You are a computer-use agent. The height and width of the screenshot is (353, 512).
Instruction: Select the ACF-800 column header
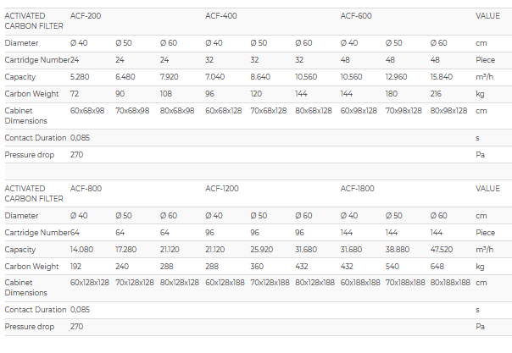point(86,188)
